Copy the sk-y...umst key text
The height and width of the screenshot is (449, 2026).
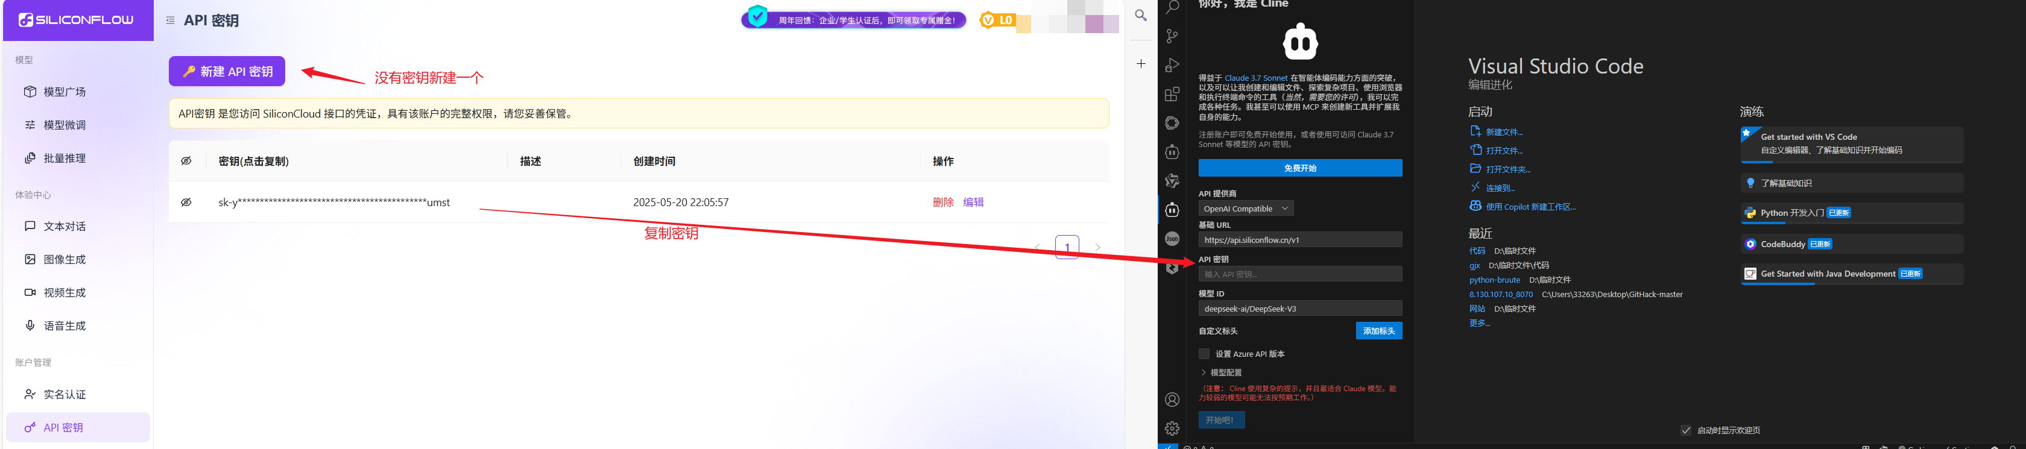click(x=334, y=202)
